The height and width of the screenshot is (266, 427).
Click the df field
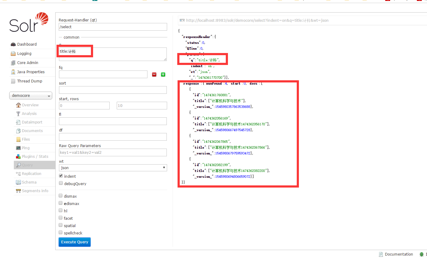tap(113, 137)
